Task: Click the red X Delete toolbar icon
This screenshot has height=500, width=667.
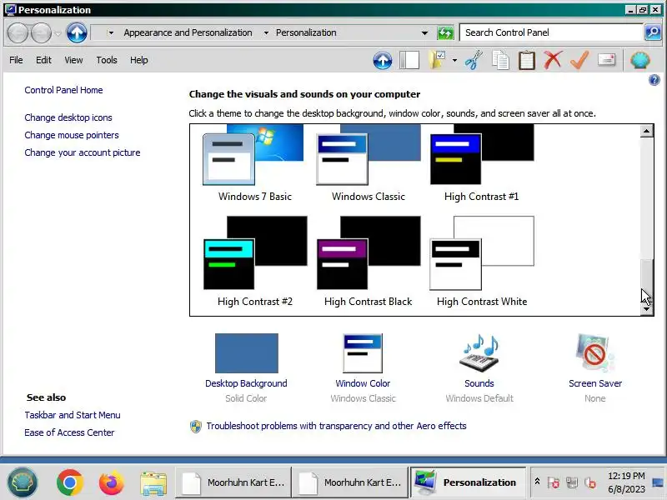Action: pos(553,60)
